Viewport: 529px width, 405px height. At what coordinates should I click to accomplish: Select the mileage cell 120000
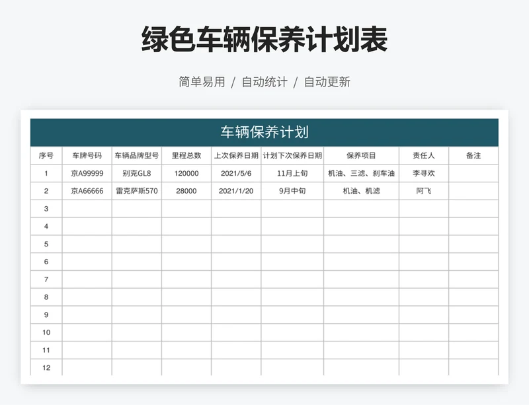[186, 173]
